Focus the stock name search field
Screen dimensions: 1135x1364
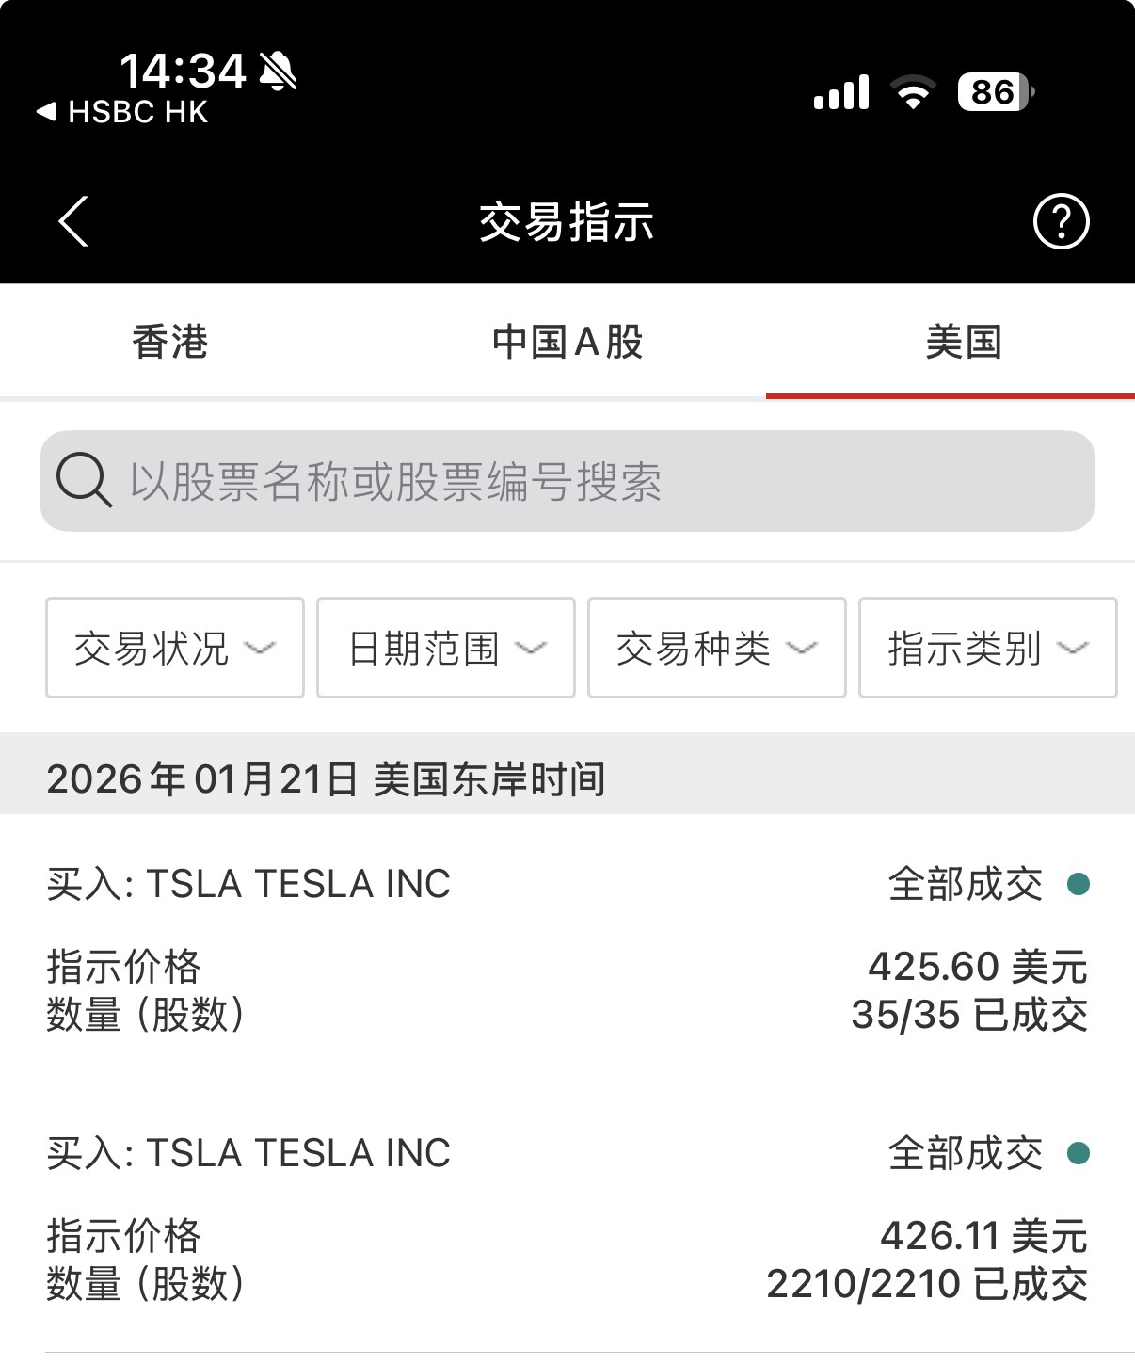(x=583, y=481)
